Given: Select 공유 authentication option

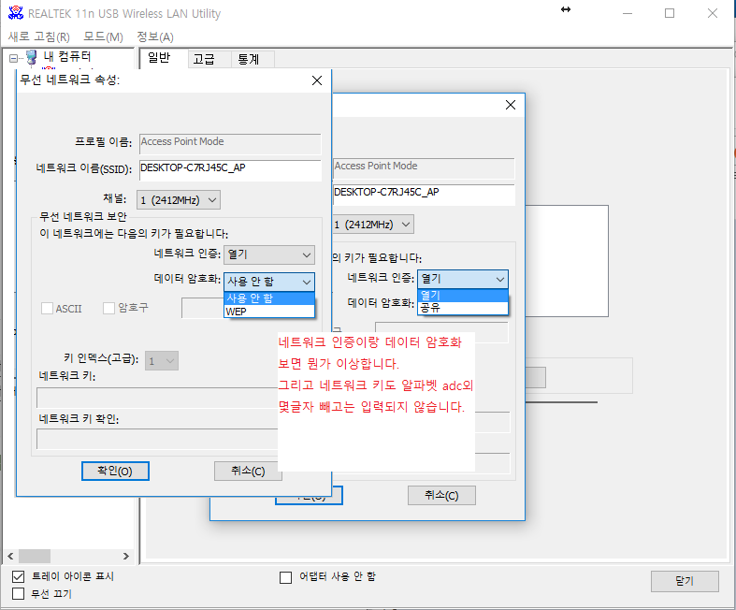Looking at the screenshot, I should 462,308.
